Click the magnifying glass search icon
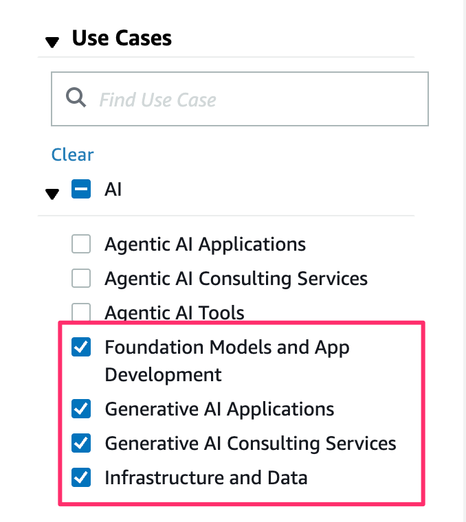This screenshot has height=522, width=466. (x=76, y=98)
